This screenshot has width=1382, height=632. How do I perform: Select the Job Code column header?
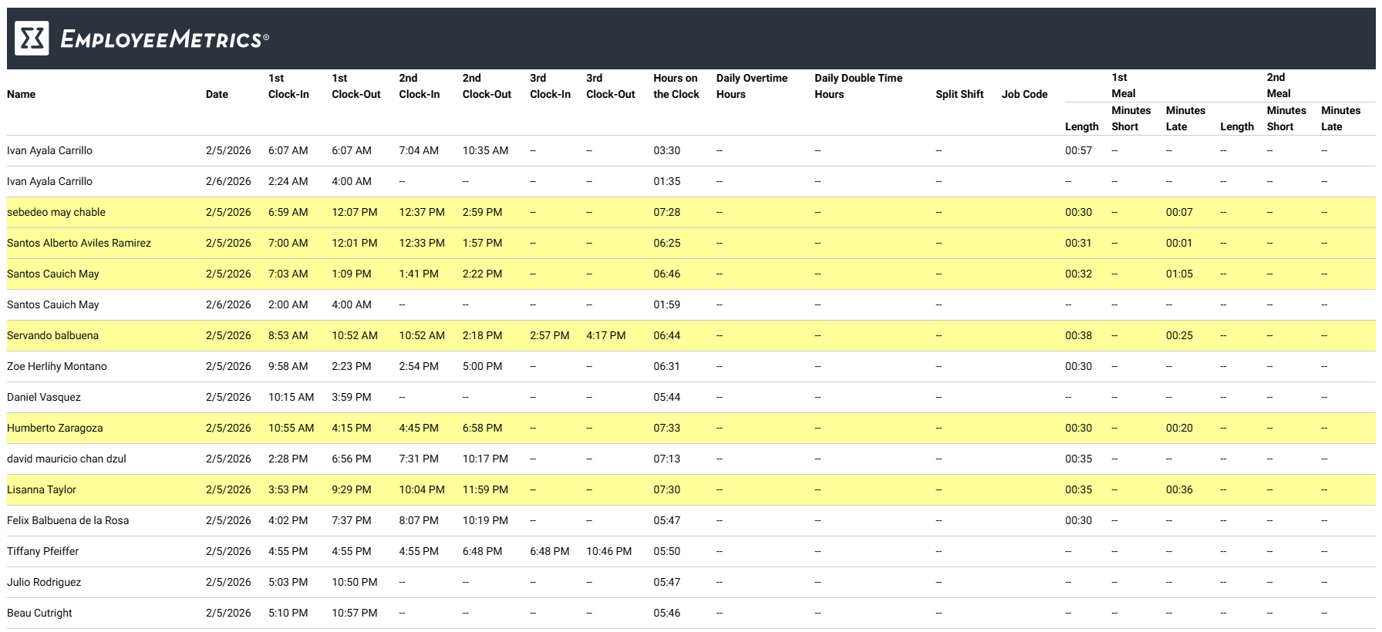point(1024,94)
